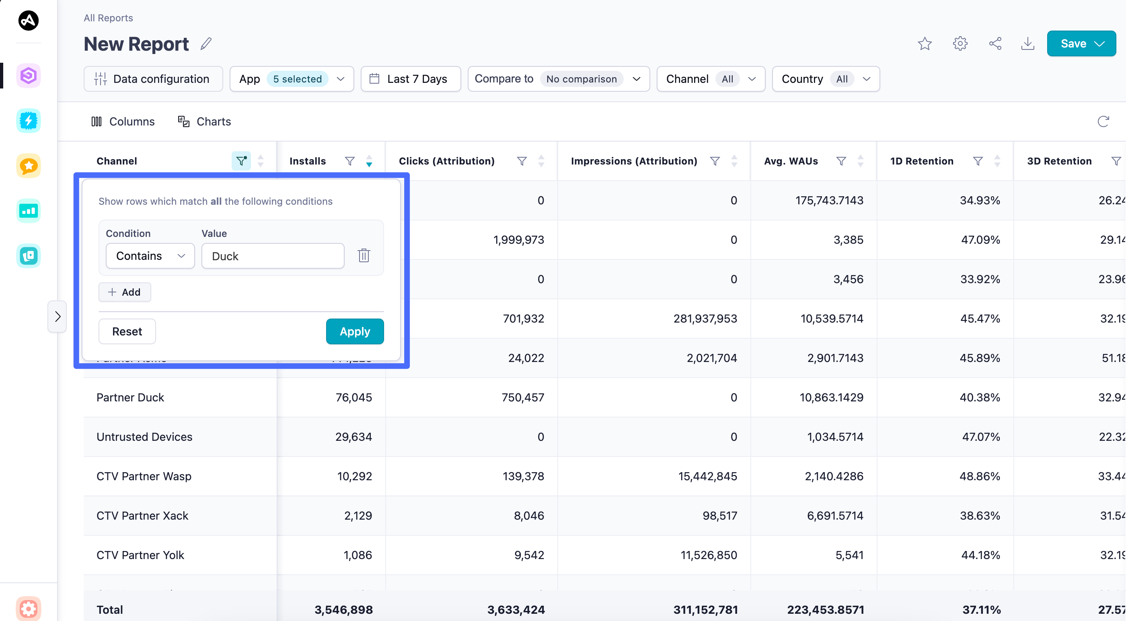Open the Charts tab
Screen dimensions: 1126x621
[x=204, y=121]
